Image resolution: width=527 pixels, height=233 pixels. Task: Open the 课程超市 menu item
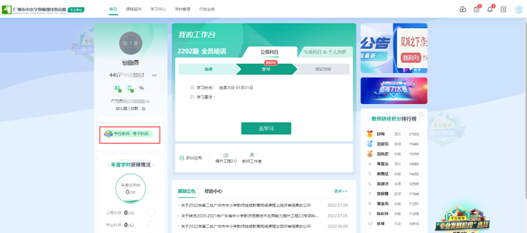click(x=134, y=9)
